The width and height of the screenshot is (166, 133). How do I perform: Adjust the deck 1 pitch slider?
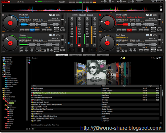tap(63, 20)
